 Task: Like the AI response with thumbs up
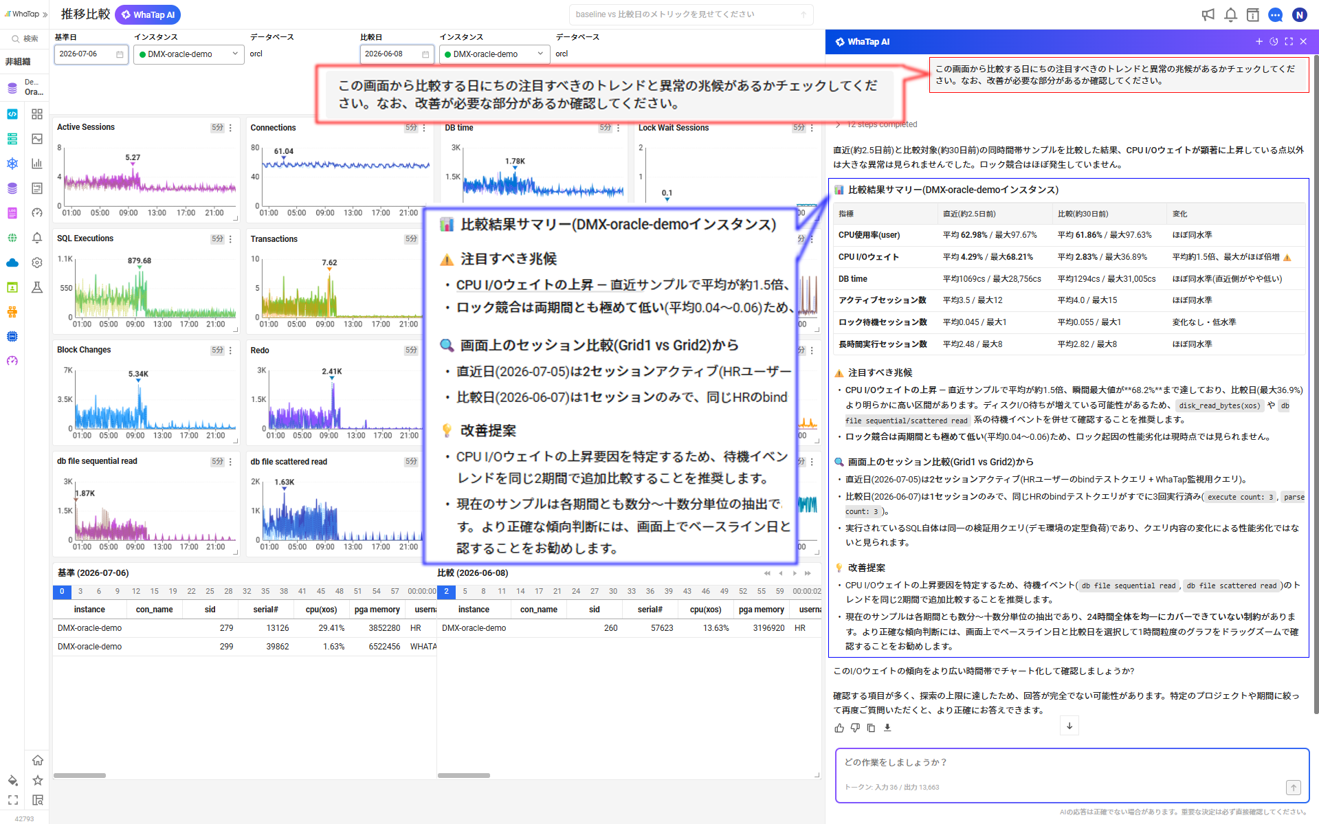tap(839, 728)
